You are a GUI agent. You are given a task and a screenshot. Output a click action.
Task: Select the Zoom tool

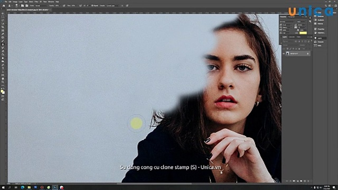[x=3, y=82]
